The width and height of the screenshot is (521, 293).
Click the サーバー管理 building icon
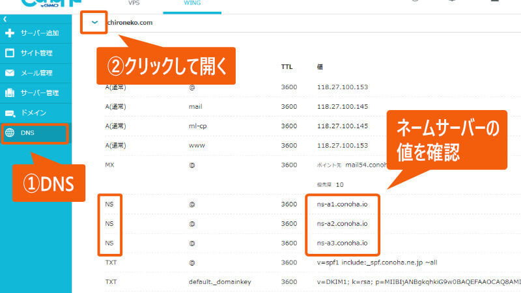(10, 92)
